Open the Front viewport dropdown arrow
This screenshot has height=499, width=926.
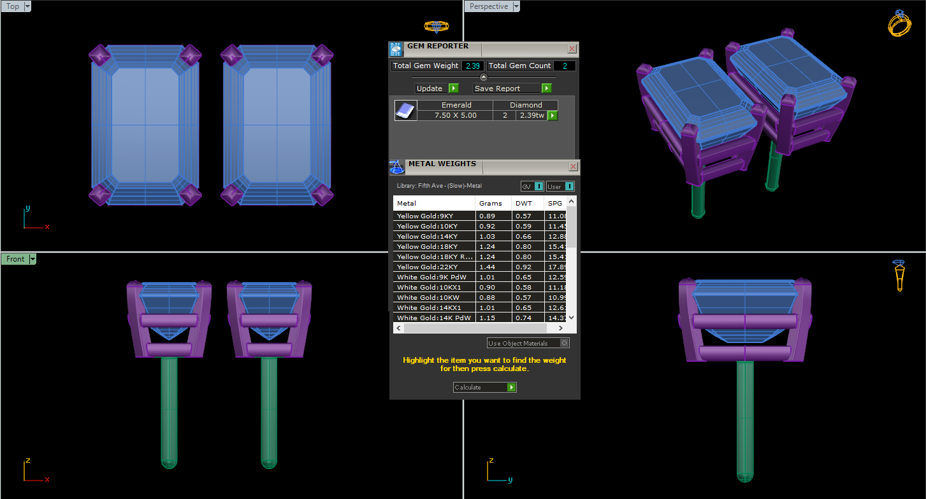coord(33,259)
